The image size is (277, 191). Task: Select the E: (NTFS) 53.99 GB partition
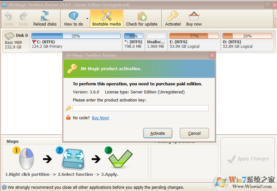pos(194,41)
